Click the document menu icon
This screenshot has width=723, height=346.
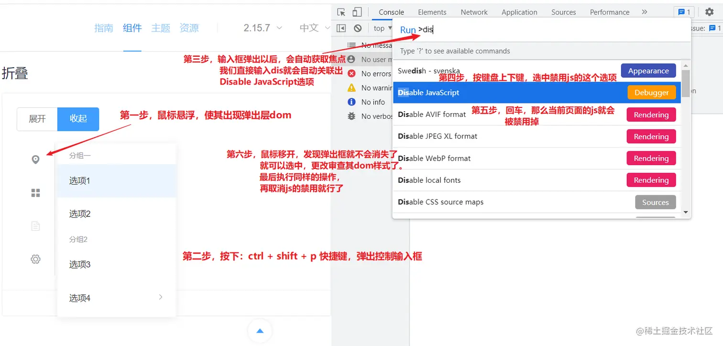tap(35, 226)
